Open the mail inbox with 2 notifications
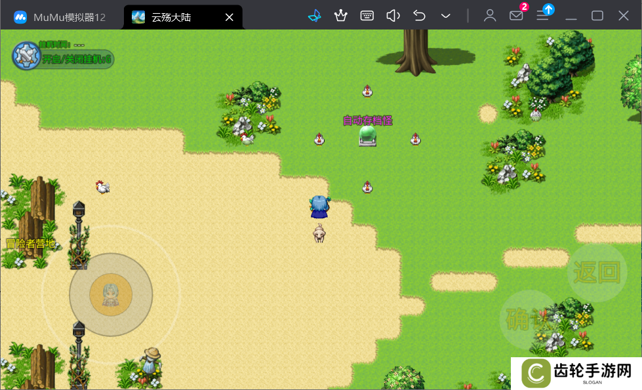This screenshot has height=390, width=642. 516,16
